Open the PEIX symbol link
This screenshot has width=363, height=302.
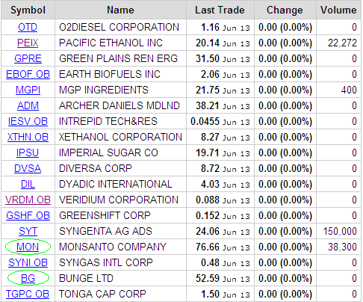[x=28, y=43]
